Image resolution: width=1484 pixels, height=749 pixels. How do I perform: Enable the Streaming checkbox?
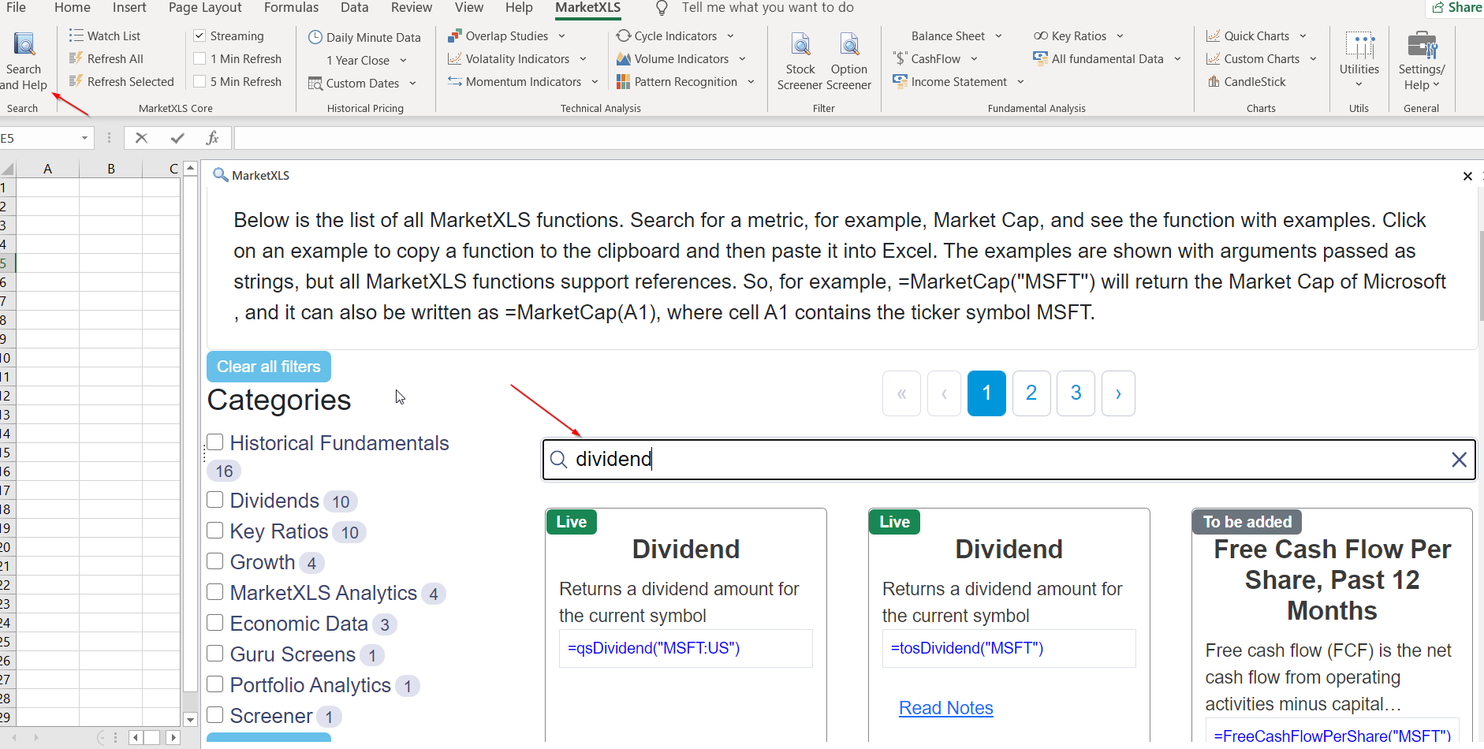[x=199, y=35]
